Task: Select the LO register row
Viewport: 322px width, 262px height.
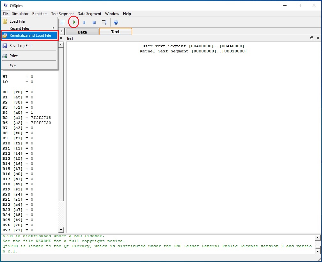Action: pos(18,82)
